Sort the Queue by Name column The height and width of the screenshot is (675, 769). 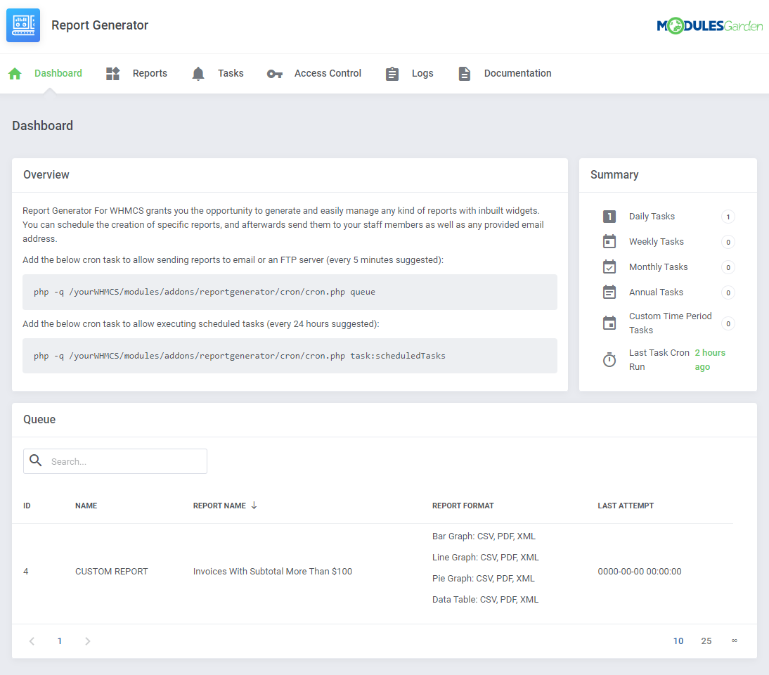coord(86,506)
